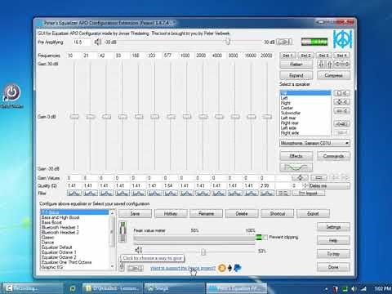Click the volume speaker icon near 53%
Screen dimensions: 392x294
pyautogui.click(x=138, y=250)
